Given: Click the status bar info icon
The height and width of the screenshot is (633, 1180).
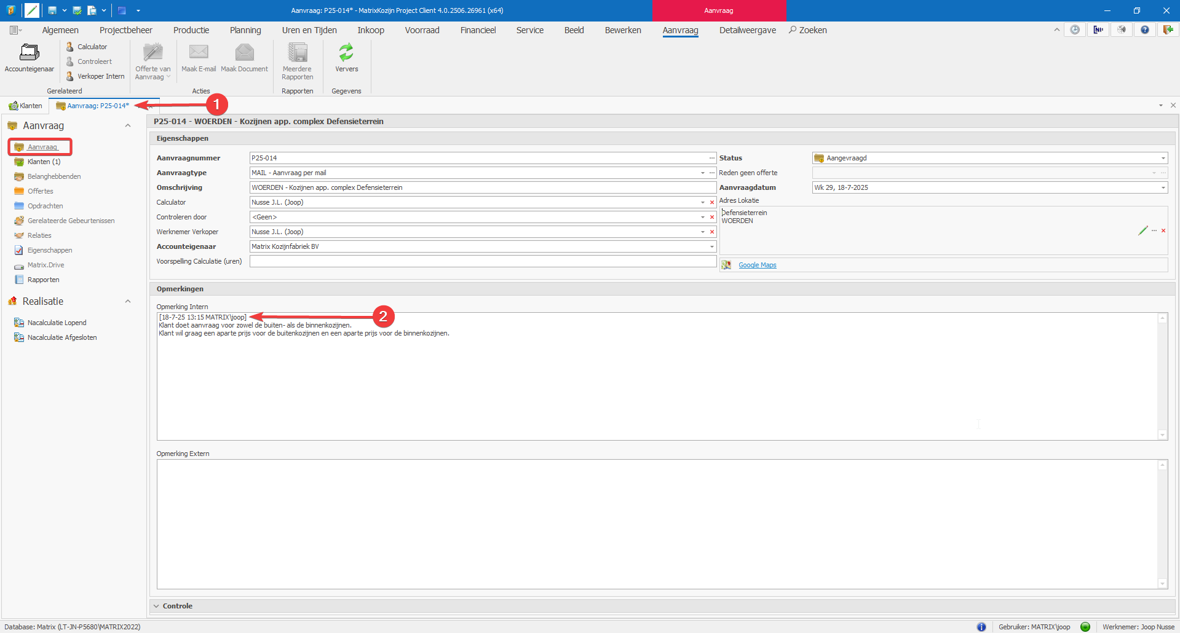Looking at the screenshot, I should (x=981, y=627).
